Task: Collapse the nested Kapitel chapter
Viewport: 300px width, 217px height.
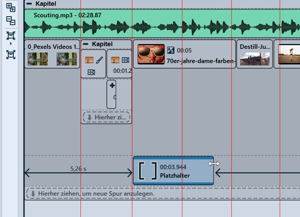Action: (x=86, y=44)
